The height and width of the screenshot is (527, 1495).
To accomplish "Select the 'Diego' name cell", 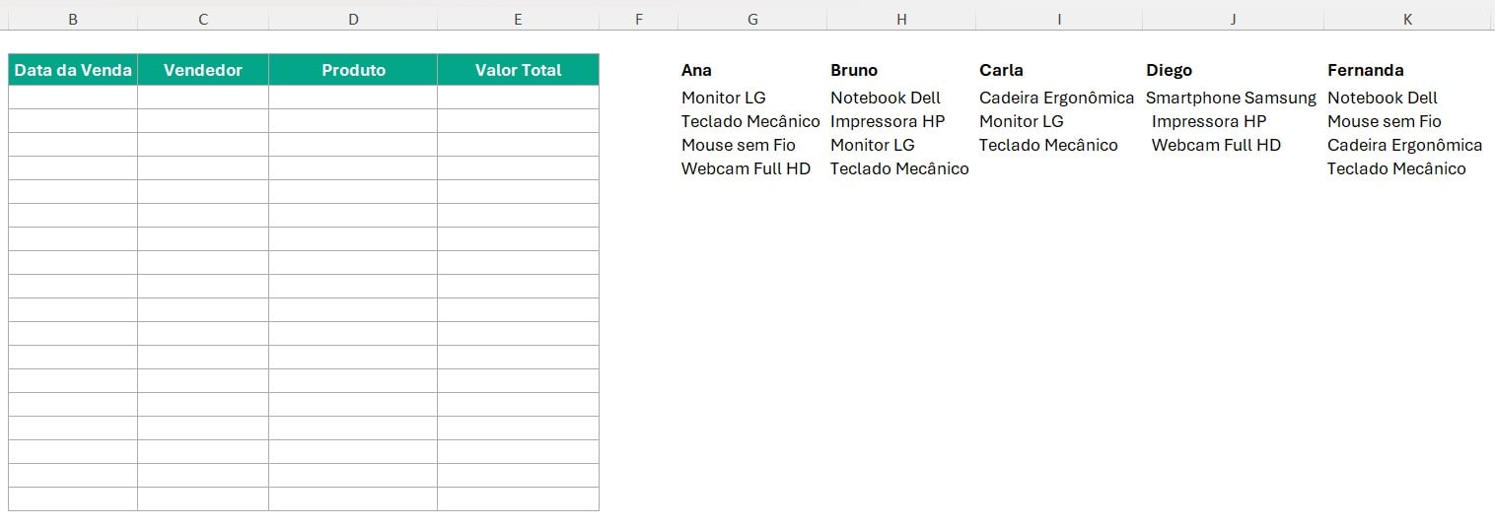I will [x=1169, y=70].
